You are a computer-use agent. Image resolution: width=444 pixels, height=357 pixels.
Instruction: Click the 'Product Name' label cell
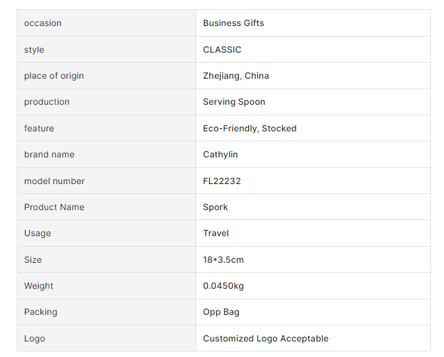[x=54, y=207]
